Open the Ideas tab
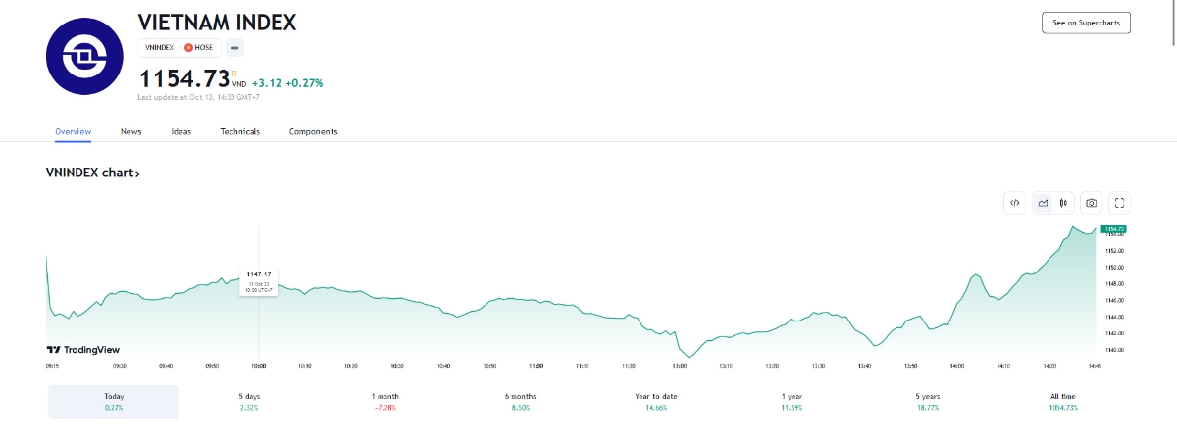This screenshot has width=1177, height=445. 181,131
